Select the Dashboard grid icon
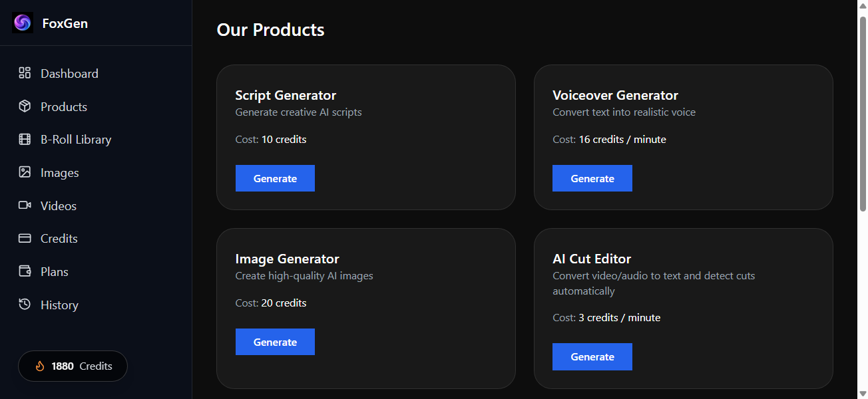868x399 pixels. (24, 72)
